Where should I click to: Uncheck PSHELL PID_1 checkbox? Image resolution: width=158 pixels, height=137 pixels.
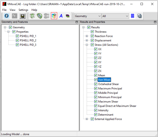[x=17, y=36]
